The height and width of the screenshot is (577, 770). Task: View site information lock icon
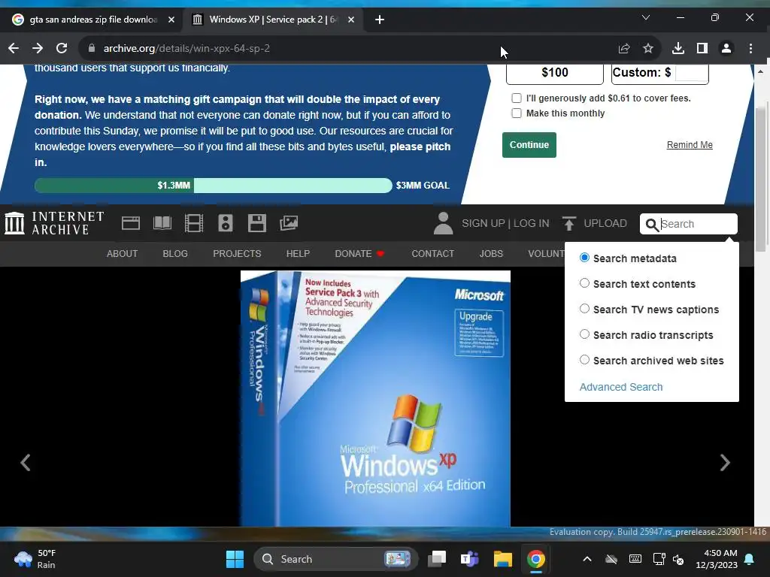pyautogui.click(x=91, y=48)
